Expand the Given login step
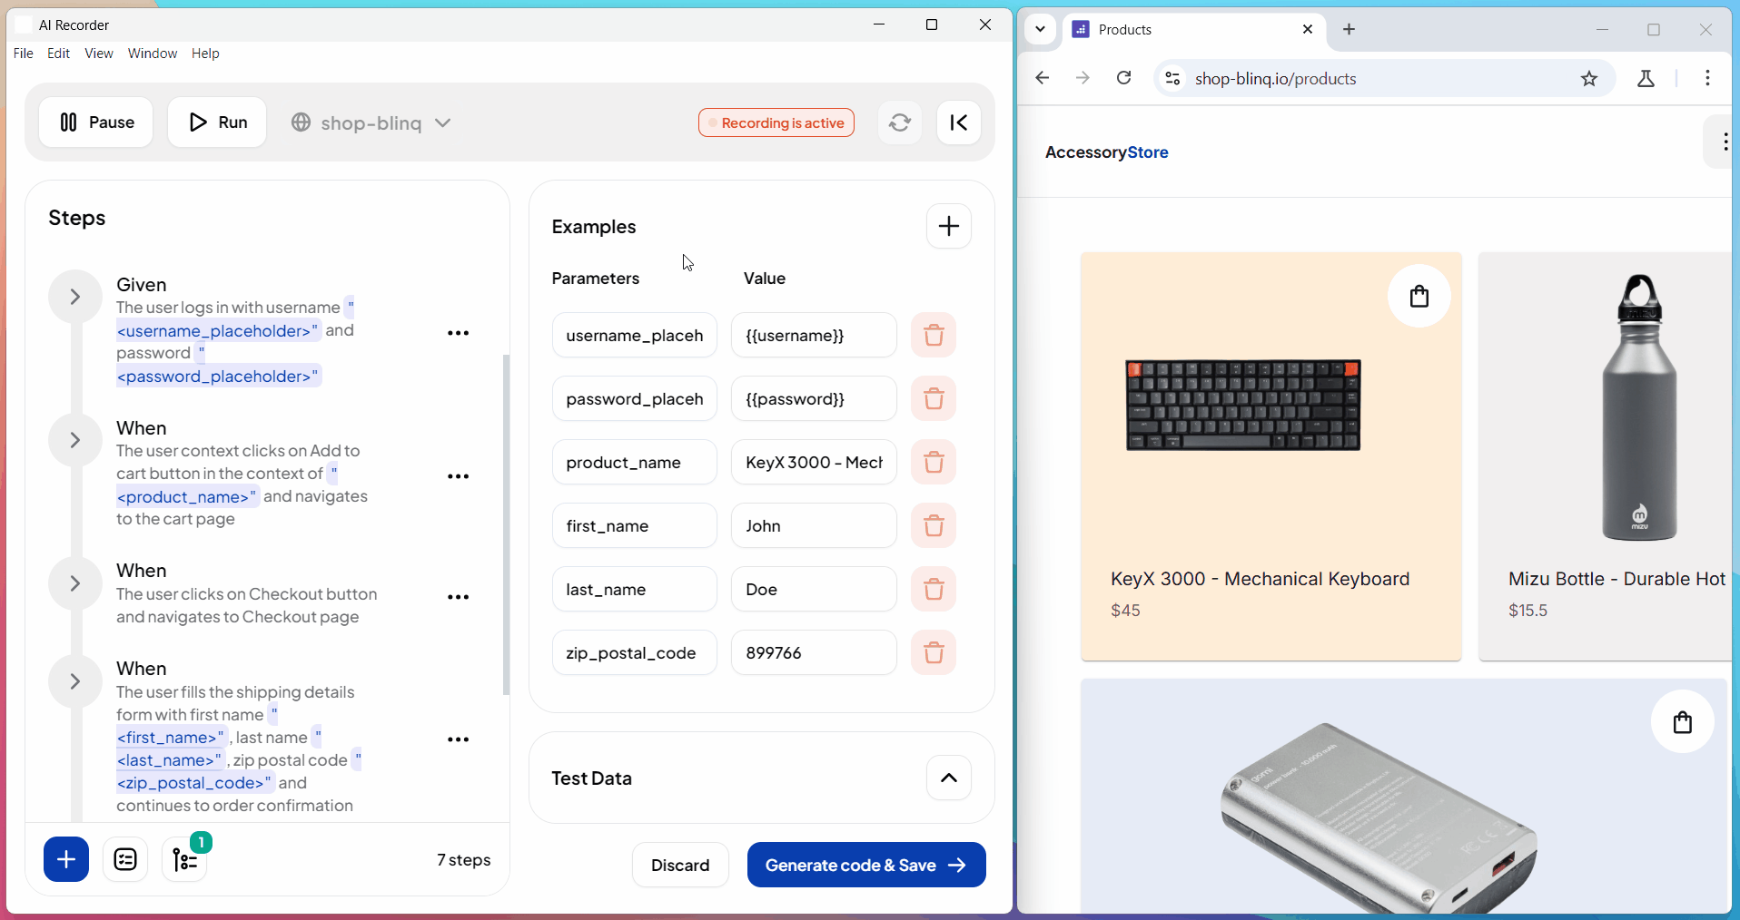The height and width of the screenshot is (920, 1740). (x=75, y=297)
